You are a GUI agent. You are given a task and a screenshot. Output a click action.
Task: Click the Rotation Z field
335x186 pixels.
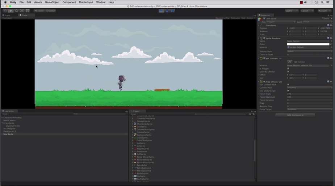(326, 31)
